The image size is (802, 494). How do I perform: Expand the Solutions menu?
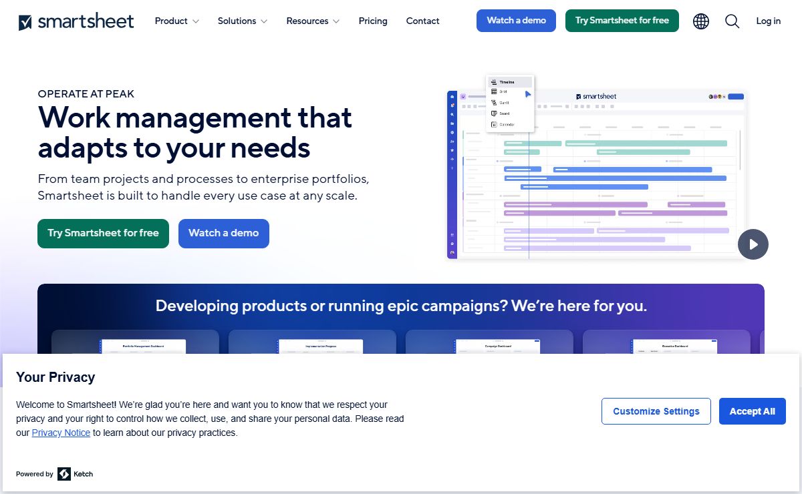(243, 21)
